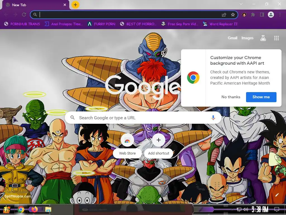Click Chrome logo in themes popup
Viewport: 286px width, 215px height.
tap(193, 78)
